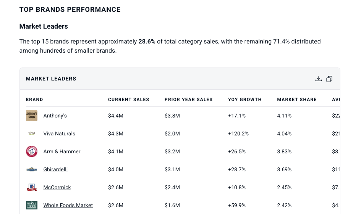Click the Viva Naturals brand logo
348x214 pixels.
point(32,134)
